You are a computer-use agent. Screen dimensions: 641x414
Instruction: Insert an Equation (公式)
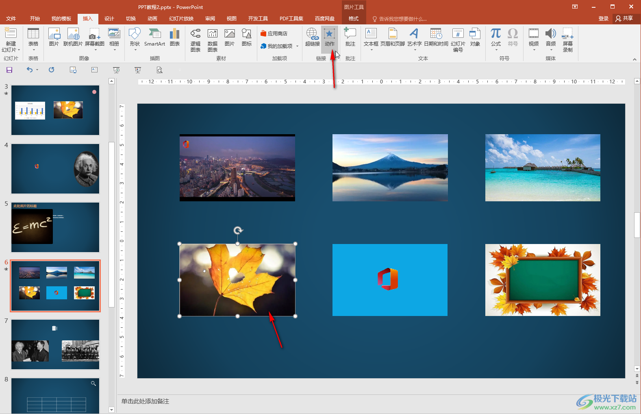pyautogui.click(x=496, y=39)
